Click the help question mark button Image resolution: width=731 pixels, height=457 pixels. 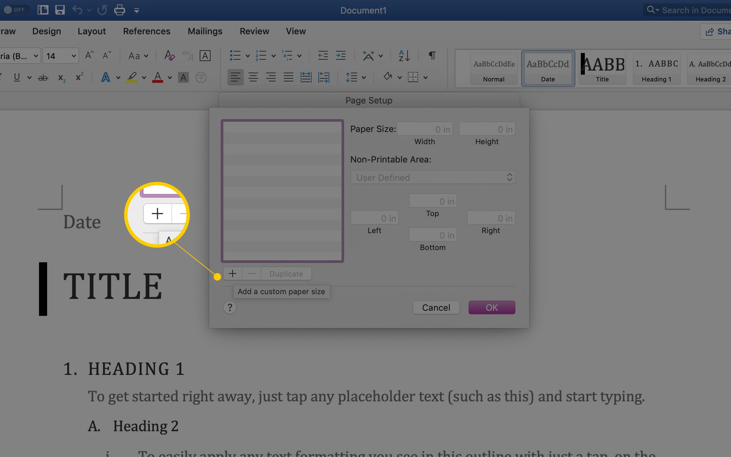(x=230, y=307)
